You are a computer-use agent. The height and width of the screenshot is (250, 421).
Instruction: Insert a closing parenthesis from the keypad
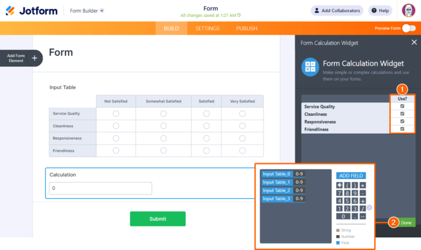[355, 185]
